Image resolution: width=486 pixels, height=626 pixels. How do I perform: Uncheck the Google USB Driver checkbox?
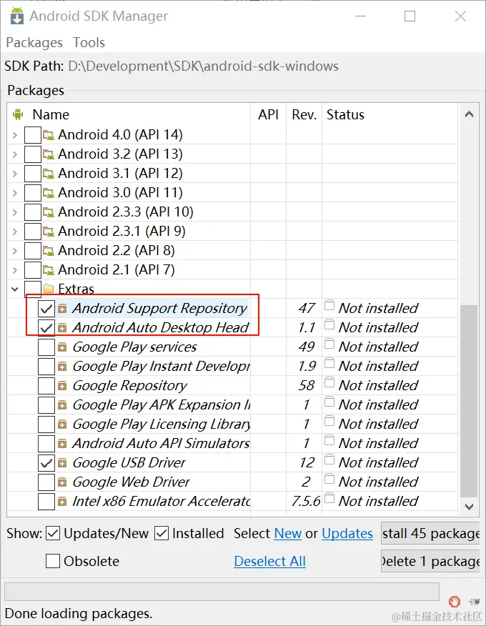click(46, 463)
